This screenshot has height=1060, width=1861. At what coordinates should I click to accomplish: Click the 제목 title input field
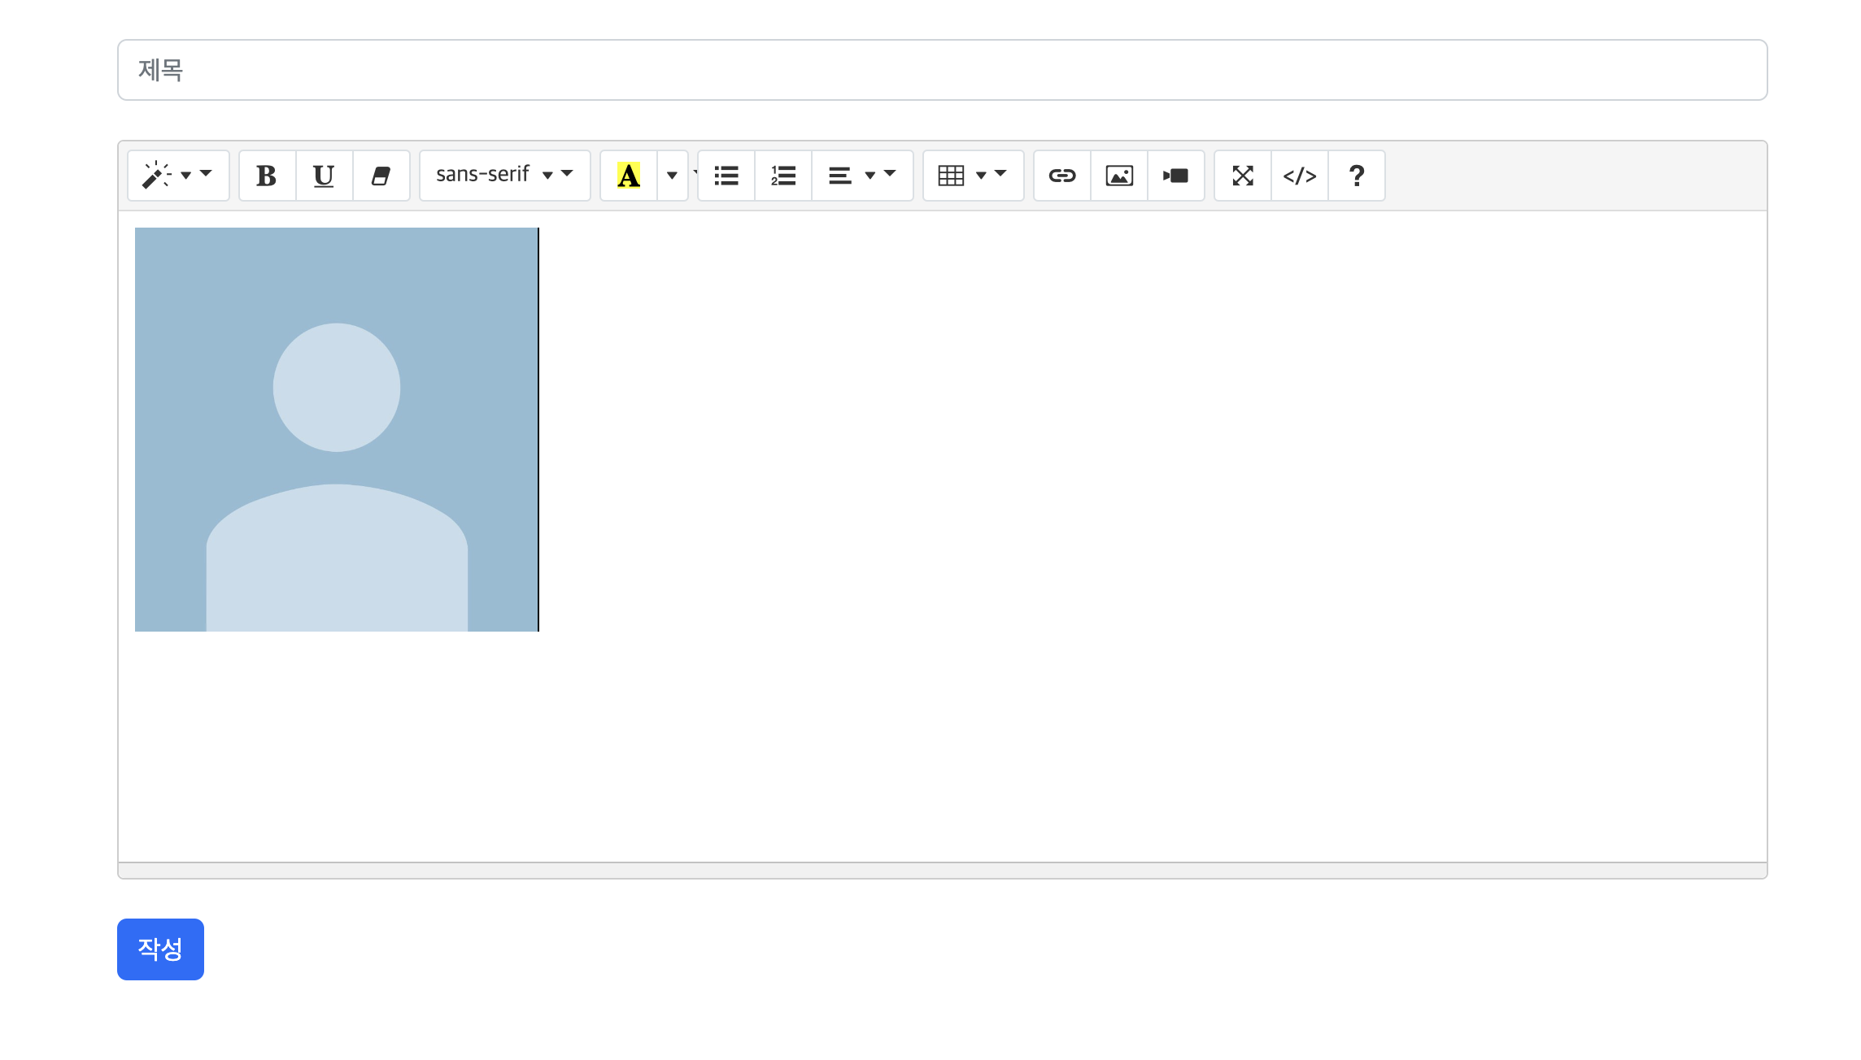942,70
